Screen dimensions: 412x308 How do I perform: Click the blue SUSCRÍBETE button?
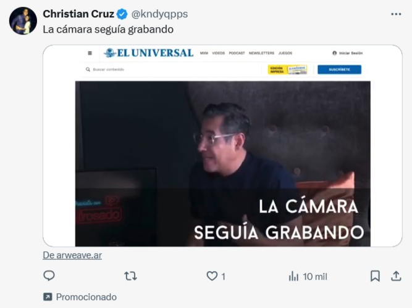pos(339,70)
